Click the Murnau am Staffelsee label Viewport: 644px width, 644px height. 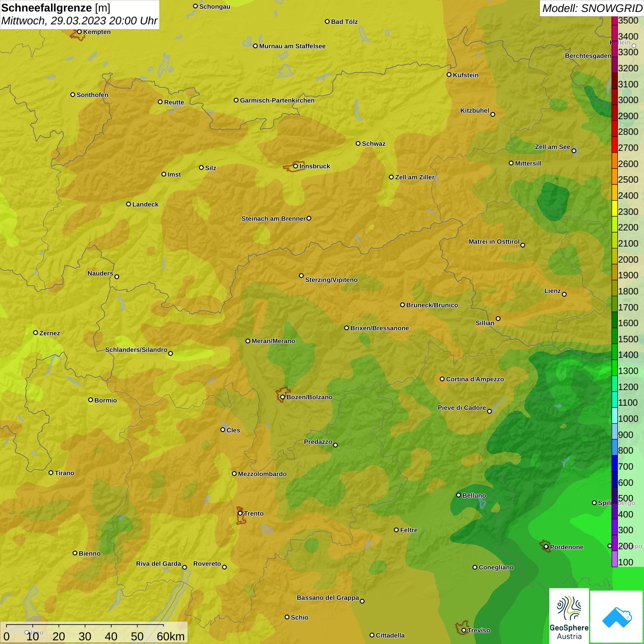[x=292, y=46]
